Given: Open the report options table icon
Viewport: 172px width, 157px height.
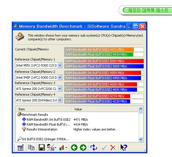Looking at the screenshot, I should (x=20, y=147).
